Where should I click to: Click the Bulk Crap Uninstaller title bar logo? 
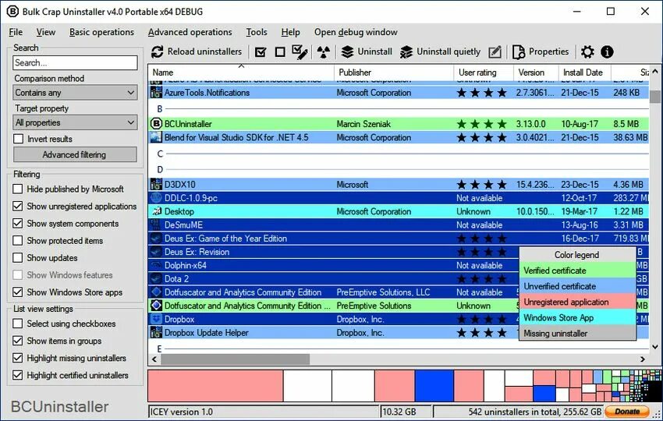point(12,12)
